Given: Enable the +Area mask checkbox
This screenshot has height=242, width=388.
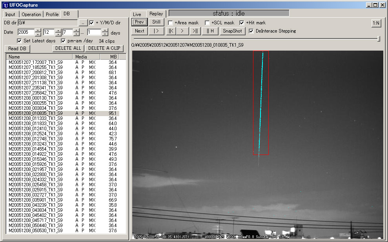Looking at the screenshot, I should coord(170,23).
